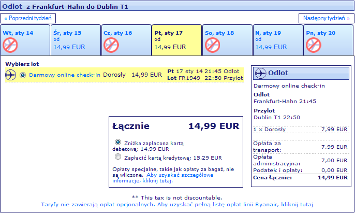Click '22:50 Przylot' text in the flight row
Image resolution: width=355 pixels, height=213 pixels.
pyautogui.click(x=224, y=78)
